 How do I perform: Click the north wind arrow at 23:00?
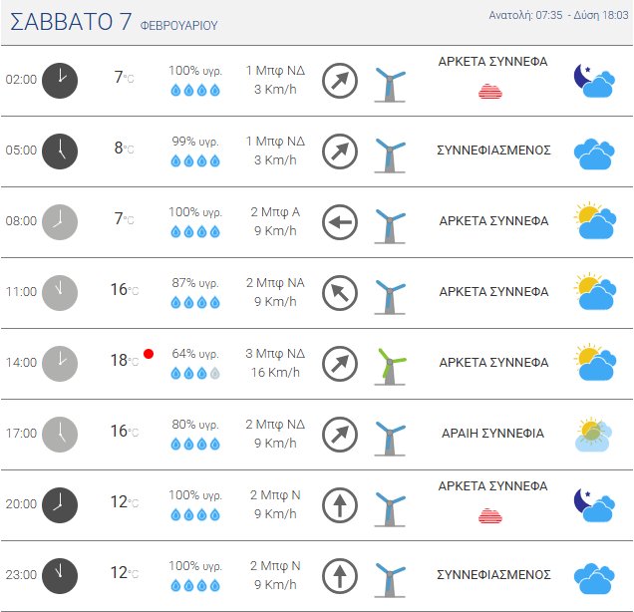340,576
